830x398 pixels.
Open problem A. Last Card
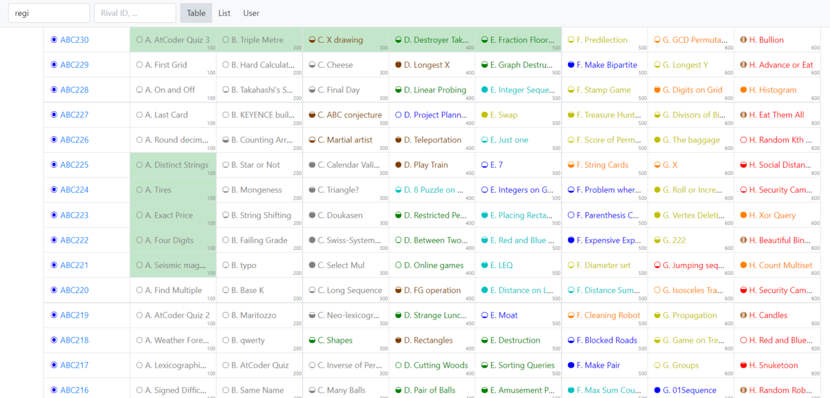point(167,115)
